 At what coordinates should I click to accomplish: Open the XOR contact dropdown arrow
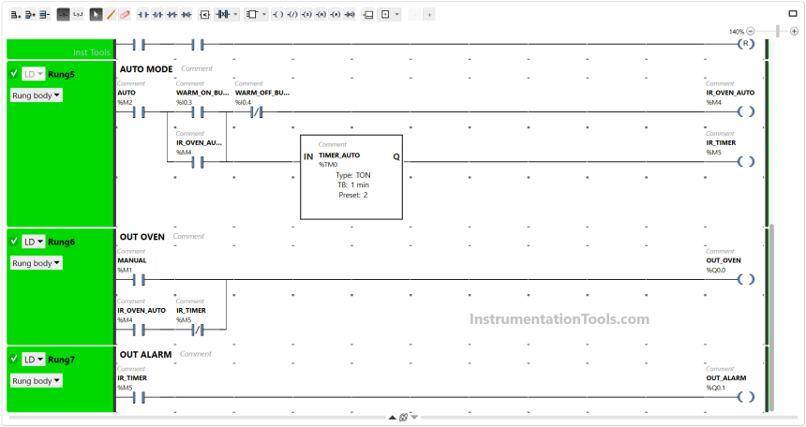[x=236, y=15]
